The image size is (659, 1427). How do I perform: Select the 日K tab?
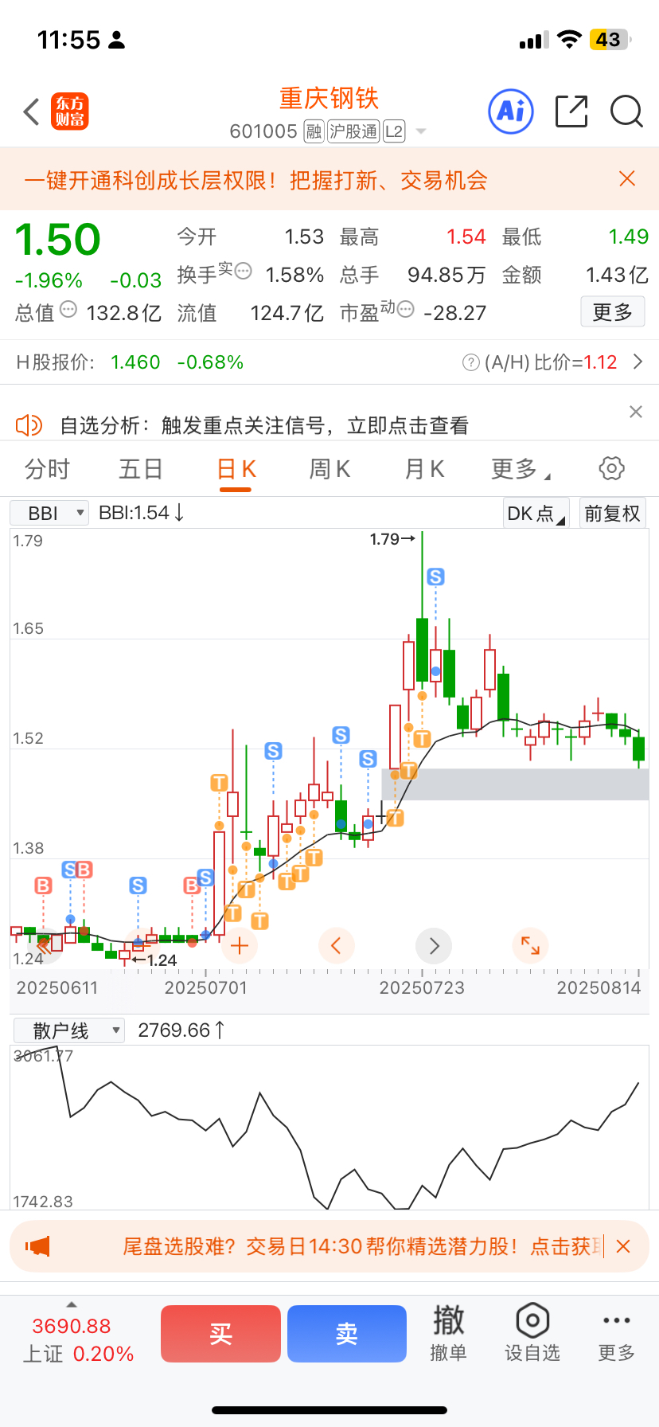pyautogui.click(x=236, y=469)
